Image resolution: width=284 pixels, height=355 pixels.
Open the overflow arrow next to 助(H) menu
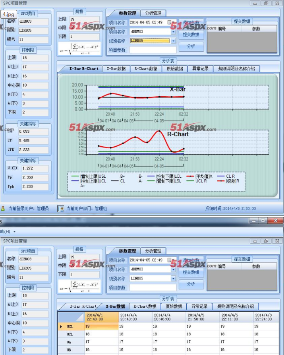point(14,232)
